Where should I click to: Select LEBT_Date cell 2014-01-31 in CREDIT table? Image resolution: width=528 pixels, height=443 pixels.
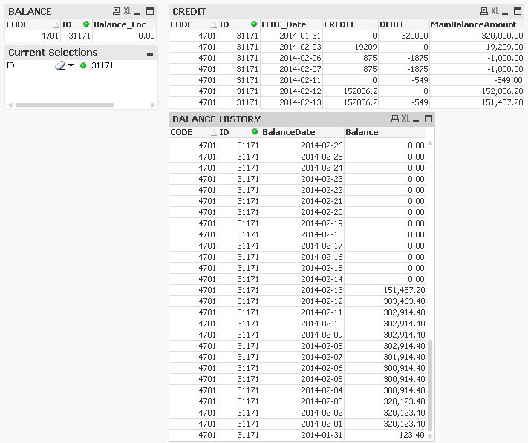[x=291, y=36]
